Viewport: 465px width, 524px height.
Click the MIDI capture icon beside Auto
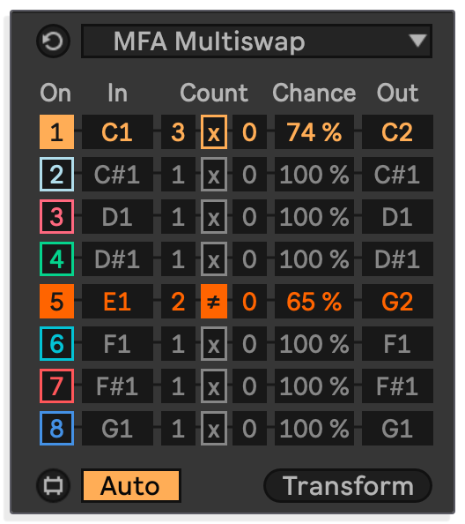(x=53, y=485)
